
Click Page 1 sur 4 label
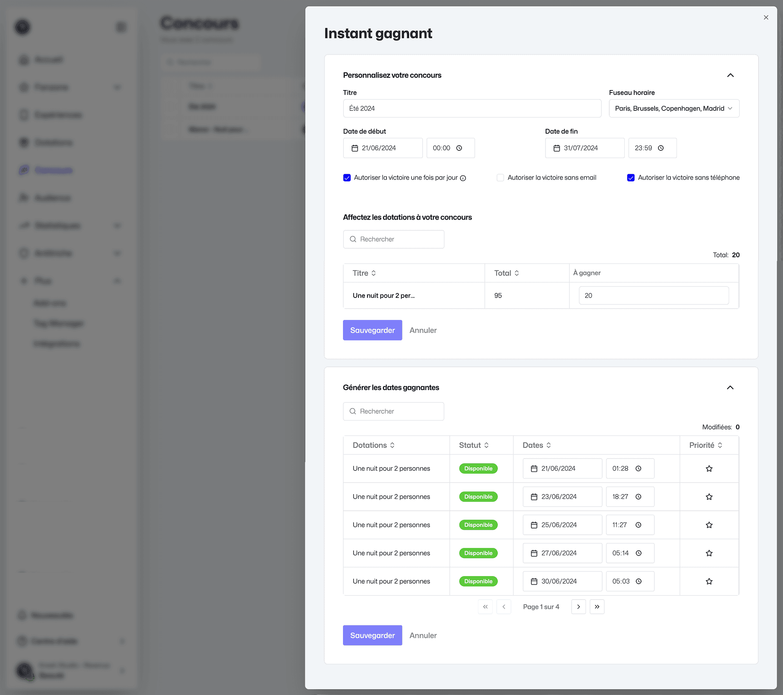click(x=541, y=607)
